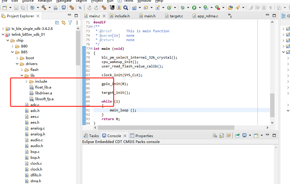The height and width of the screenshot is (184, 290).
Task: Open Project Explorer view menu (three dots)
Action: tap(77, 23)
